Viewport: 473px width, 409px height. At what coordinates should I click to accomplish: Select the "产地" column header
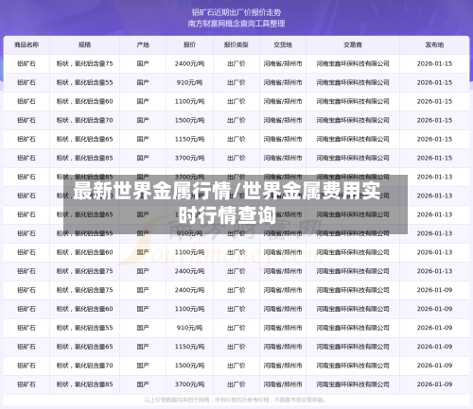(143, 44)
